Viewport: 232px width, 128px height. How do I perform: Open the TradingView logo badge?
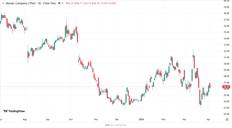(x=14, y=111)
